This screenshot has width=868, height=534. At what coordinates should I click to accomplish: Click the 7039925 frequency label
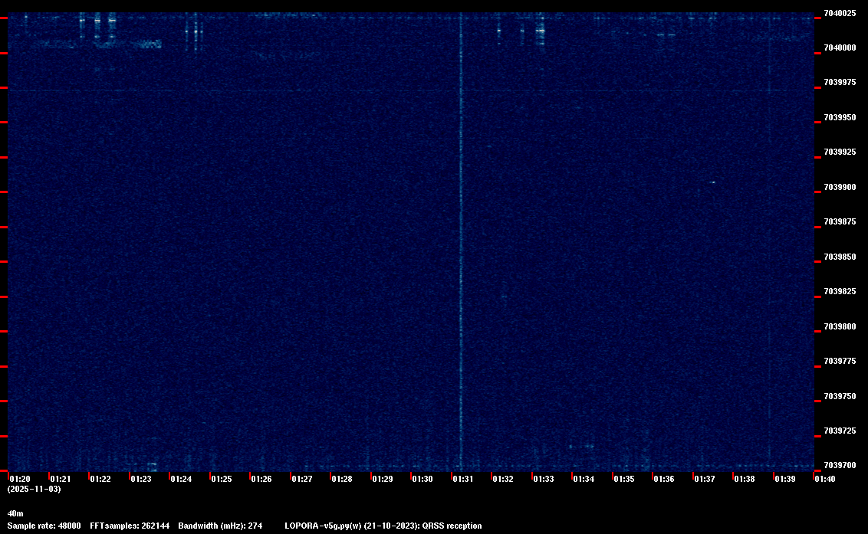[x=840, y=152]
